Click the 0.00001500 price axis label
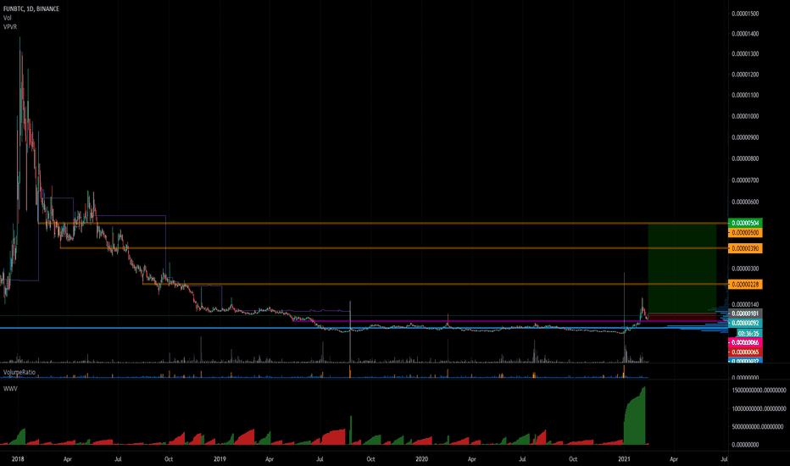790x466 pixels. [745, 14]
